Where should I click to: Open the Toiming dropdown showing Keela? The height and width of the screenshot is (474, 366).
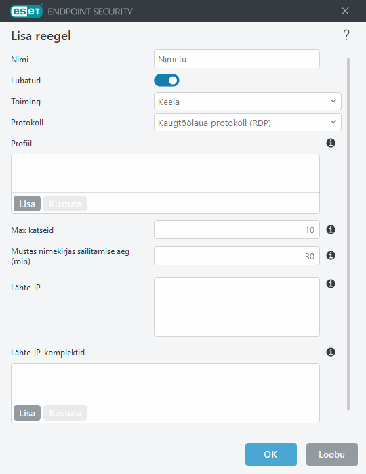[x=247, y=102]
